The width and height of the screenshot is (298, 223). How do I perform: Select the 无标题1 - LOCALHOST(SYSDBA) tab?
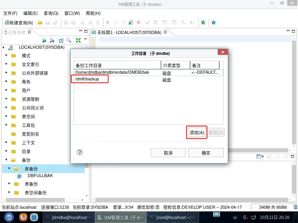[x=129, y=32]
